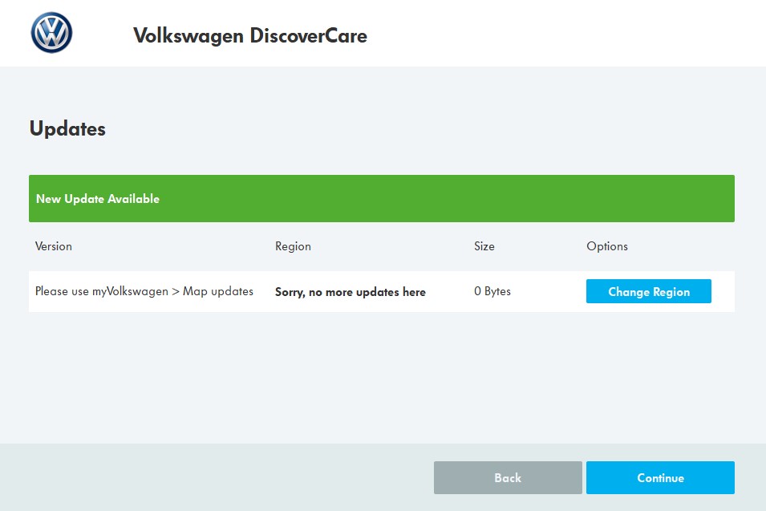766x511 pixels.
Task: Click the Options column header
Action: click(606, 246)
